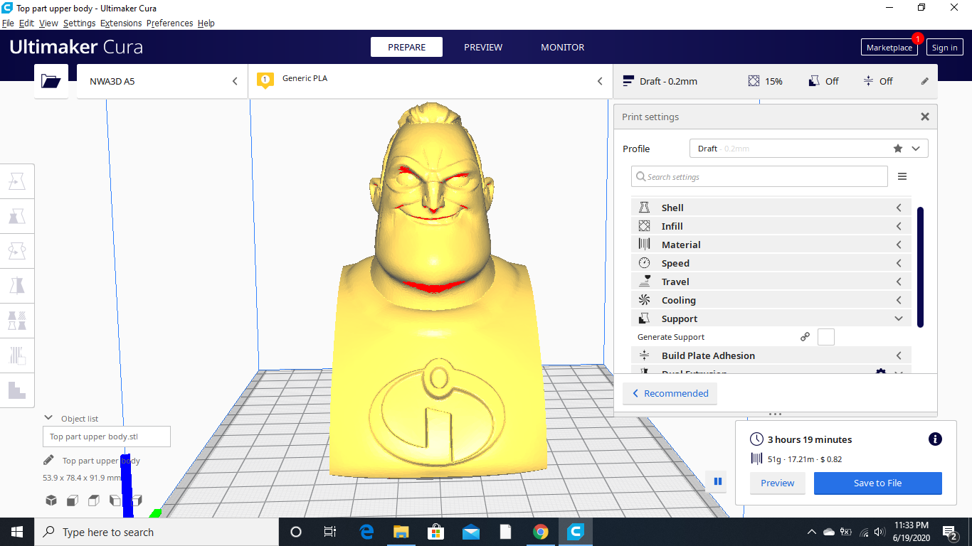Click the support Off indicator in summary bar
Viewport: 972px width, 546px height.
click(823, 81)
